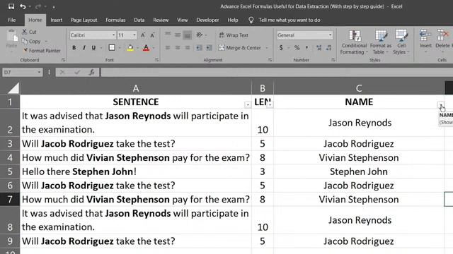This screenshot has height=254, width=453.
Task: Click Percent Style icon
Action: coord(297,47)
